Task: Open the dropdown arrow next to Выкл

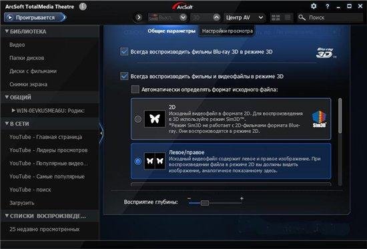Action: (x=183, y=17)
